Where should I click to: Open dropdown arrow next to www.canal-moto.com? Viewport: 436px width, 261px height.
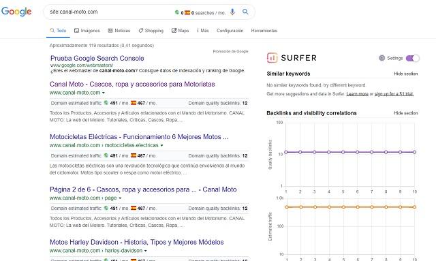click(104, 93)
